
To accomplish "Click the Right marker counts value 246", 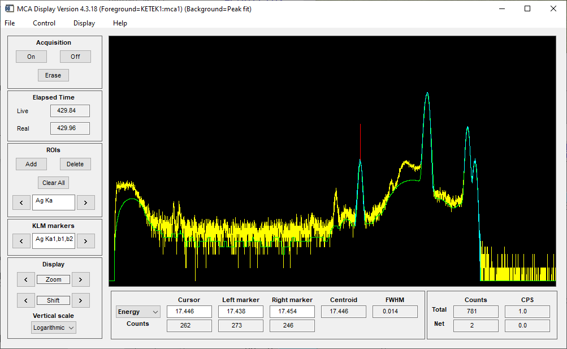I will (292, 325).
